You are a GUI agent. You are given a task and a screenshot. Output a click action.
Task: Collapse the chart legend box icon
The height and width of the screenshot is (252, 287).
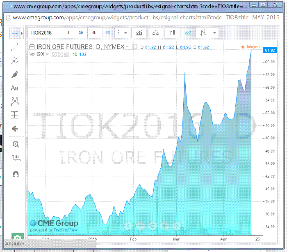click(x=32, y=47)
